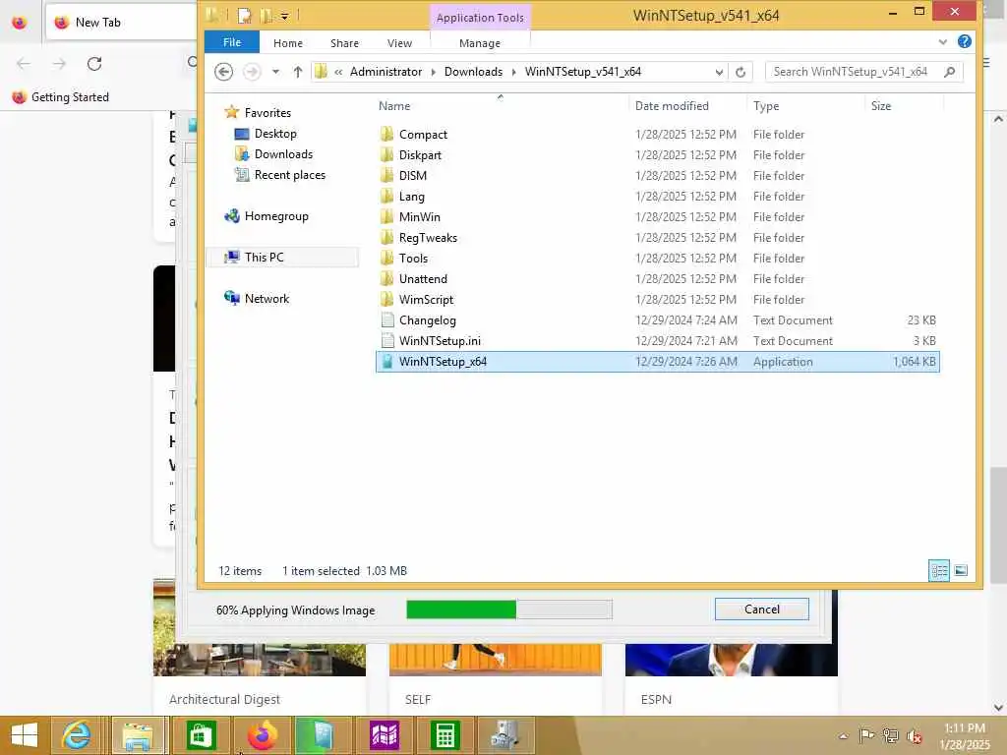This screenshot has width=1007, height=755.
Task: Click Downloads in the address breadcrumb
Action: (473, 71)
